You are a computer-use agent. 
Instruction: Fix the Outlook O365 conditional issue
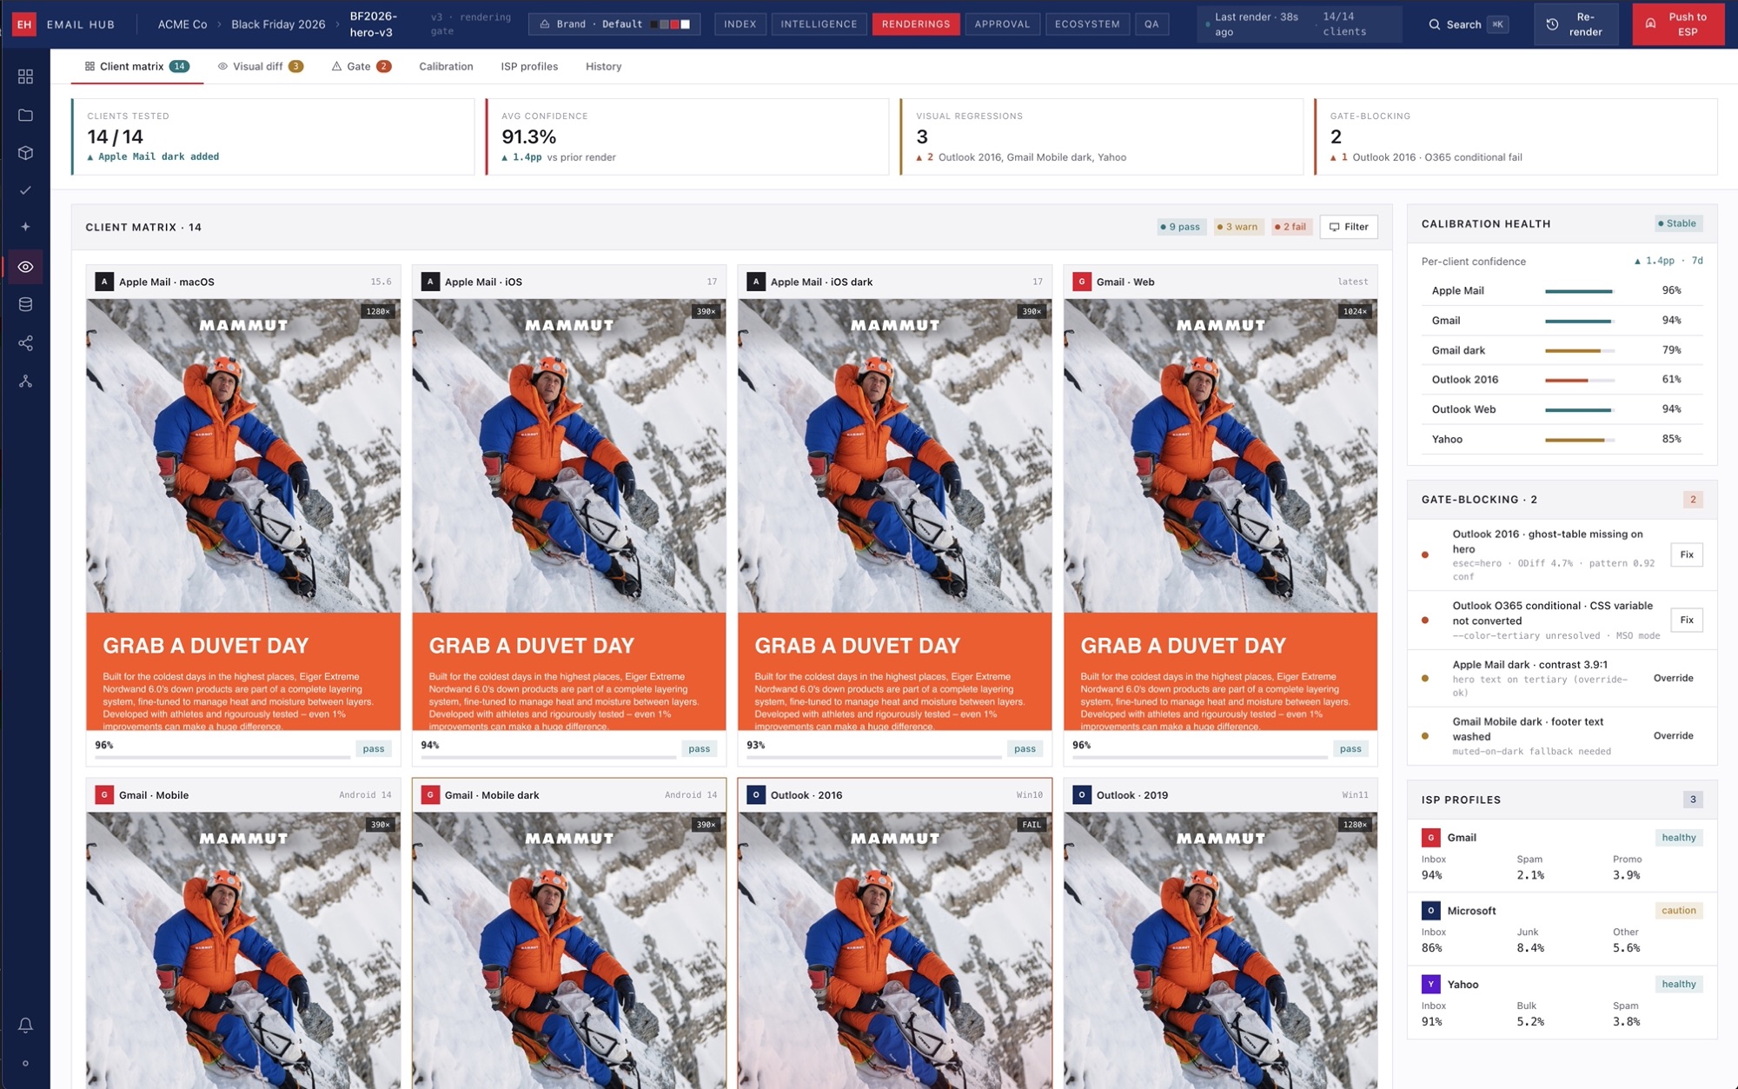1687,620
